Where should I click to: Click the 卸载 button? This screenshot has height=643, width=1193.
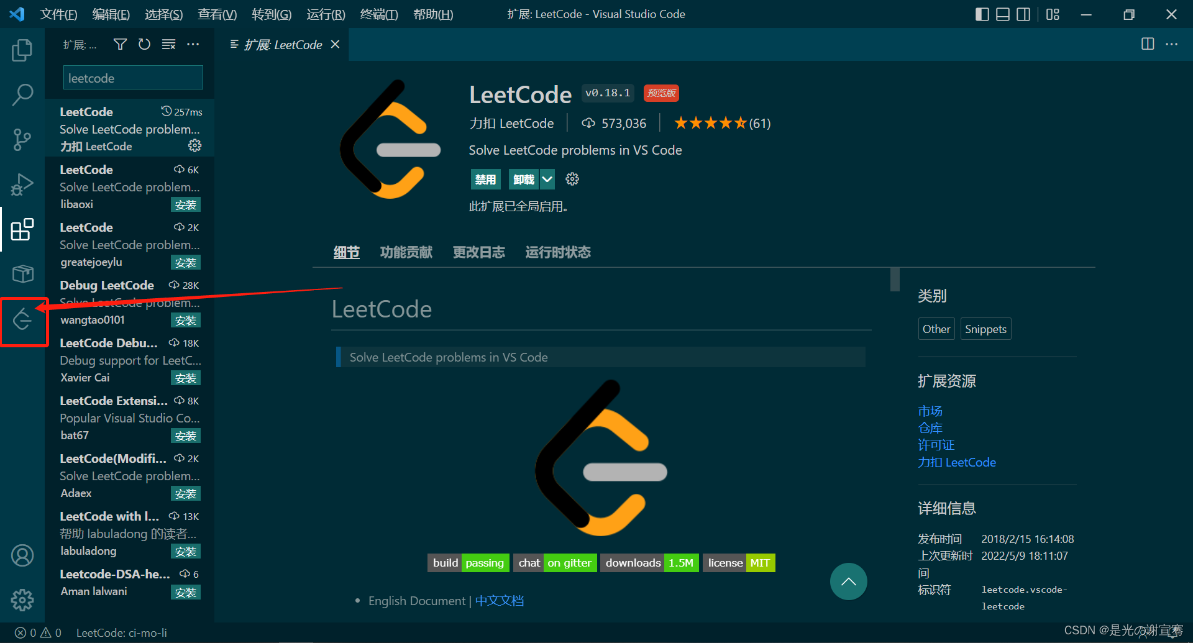[x=524, y=180]
